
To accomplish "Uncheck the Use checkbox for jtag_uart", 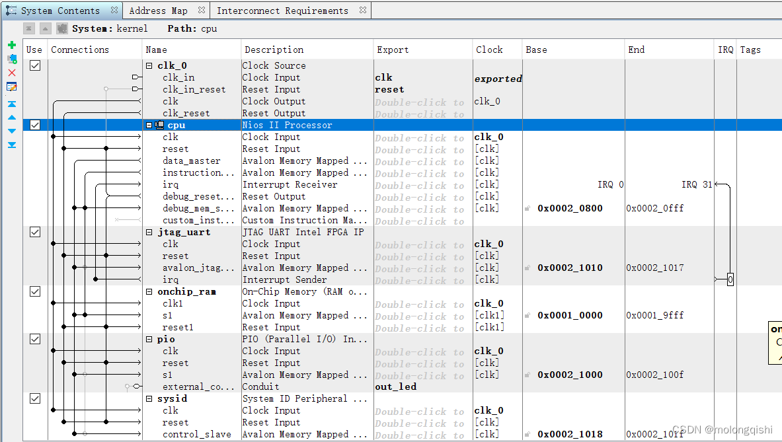I will 35,232.
